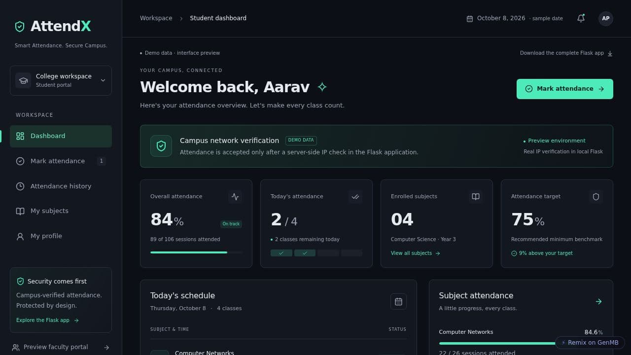Click the Overall attendance progress bar
Screen dimensions: 631x355
pyautogui.click(x=196, y=252)
